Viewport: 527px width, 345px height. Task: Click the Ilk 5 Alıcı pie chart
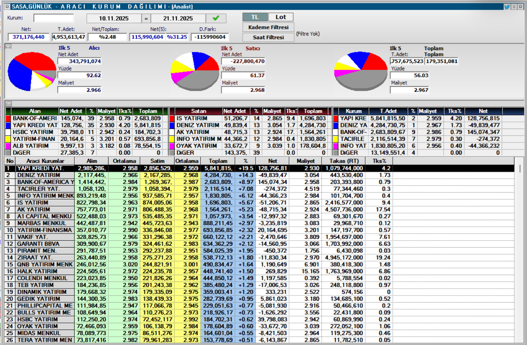32,71
